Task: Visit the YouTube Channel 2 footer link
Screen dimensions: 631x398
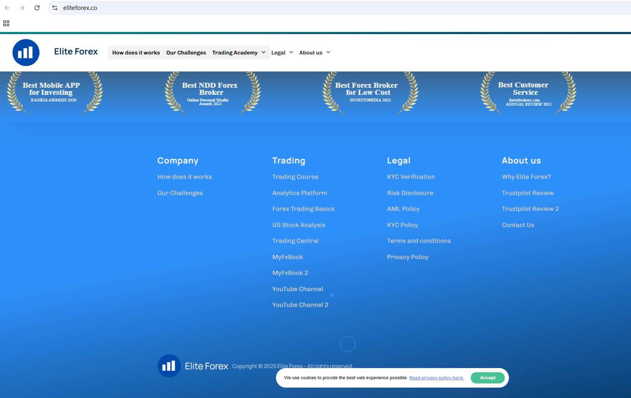Action: coord(300,305)
